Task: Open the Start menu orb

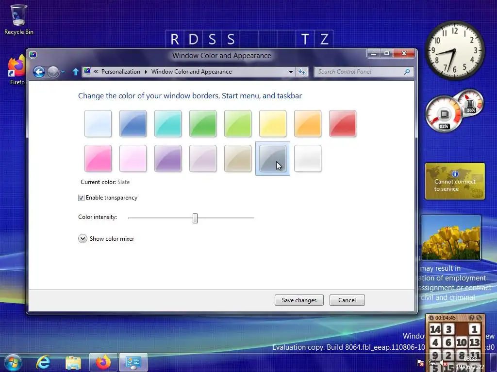Action: pos(13,362)
